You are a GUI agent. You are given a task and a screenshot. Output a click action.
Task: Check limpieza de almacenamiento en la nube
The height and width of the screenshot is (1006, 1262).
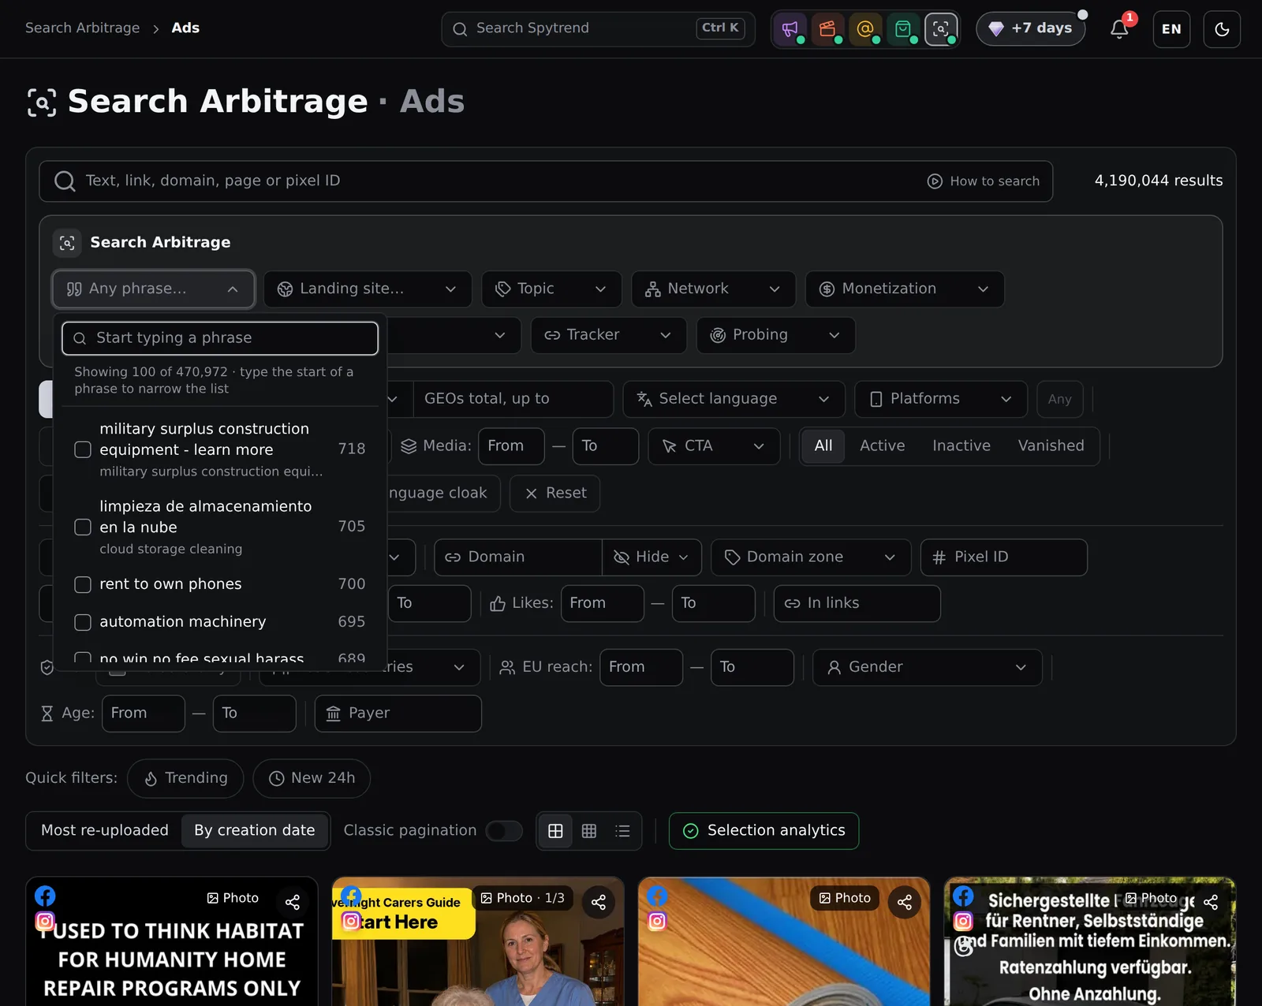(83, 527)
